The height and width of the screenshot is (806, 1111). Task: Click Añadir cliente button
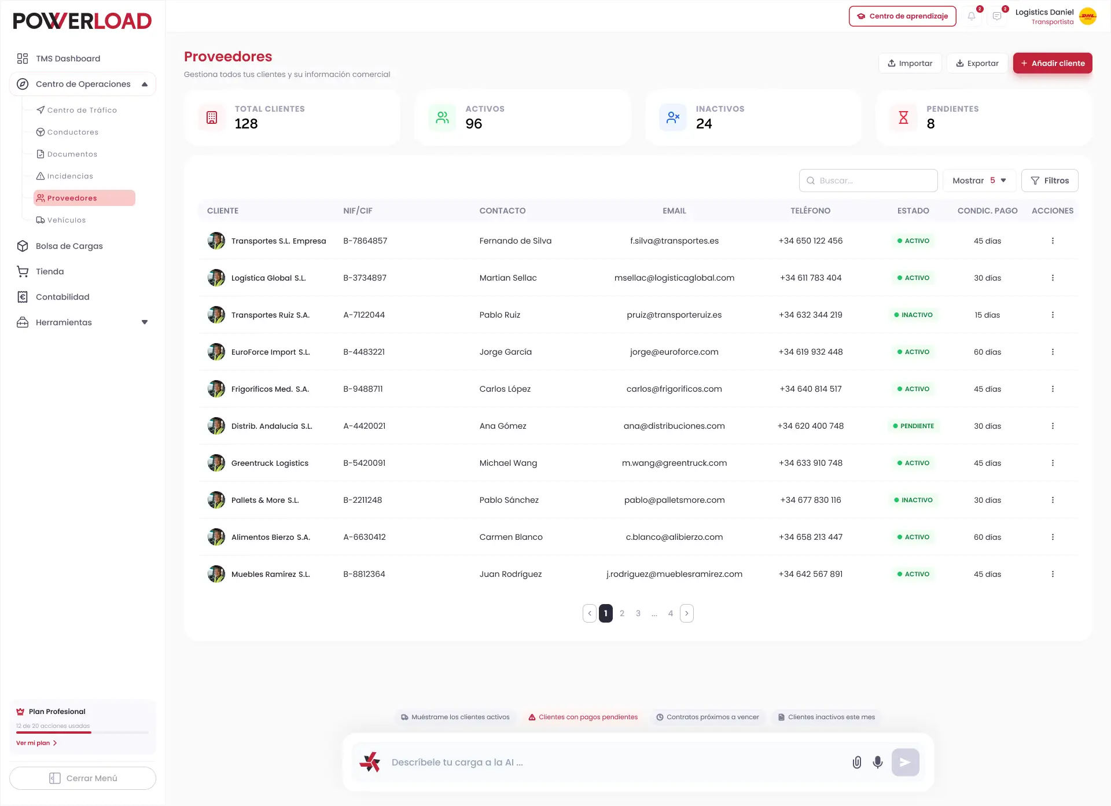point(1053,63)
